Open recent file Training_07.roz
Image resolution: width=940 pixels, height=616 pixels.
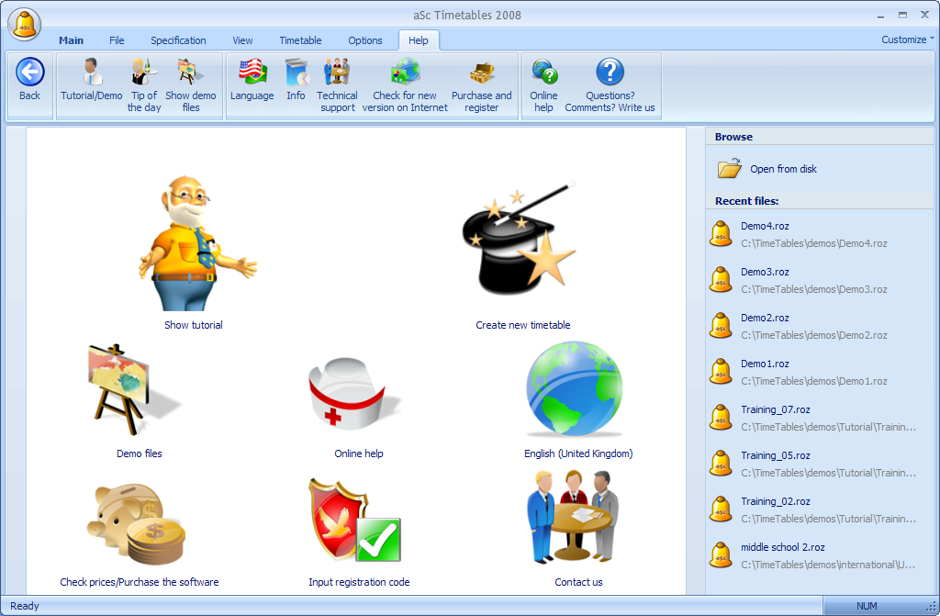775,409
